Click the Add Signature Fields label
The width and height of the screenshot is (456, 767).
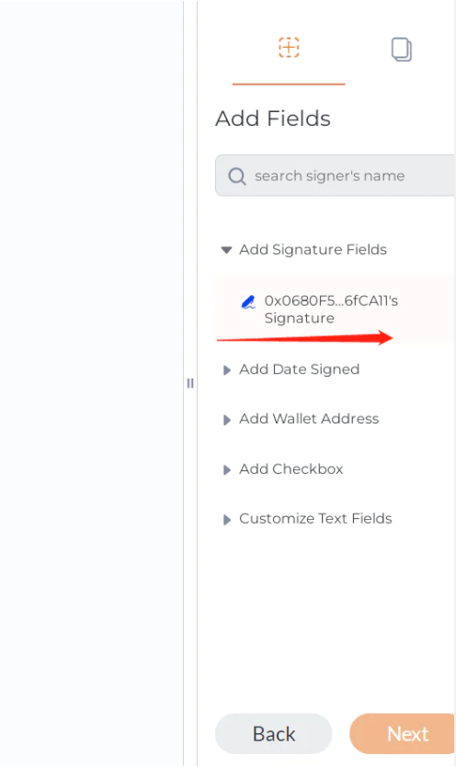[x=313, y=250]
